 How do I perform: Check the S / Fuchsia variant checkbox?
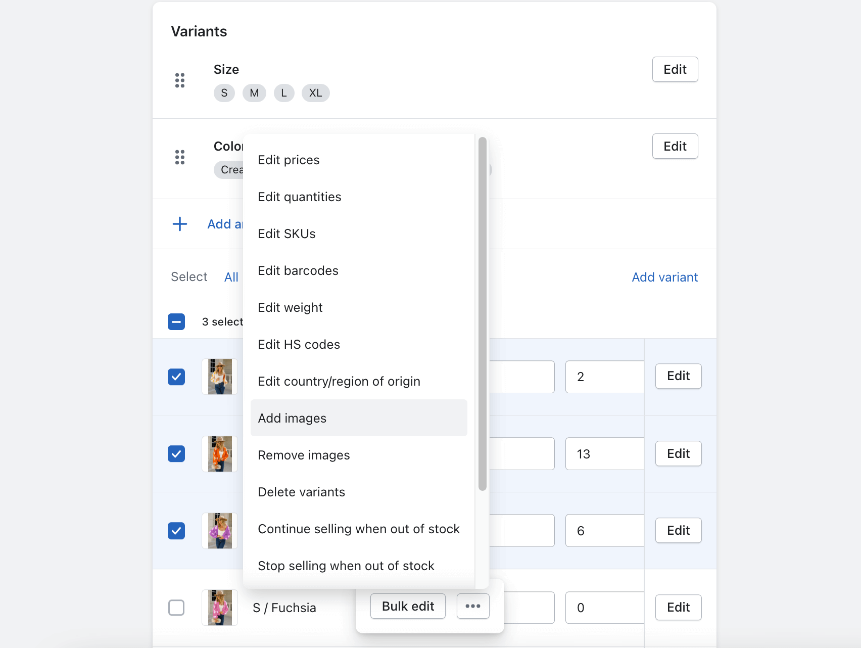click(176, 607)
